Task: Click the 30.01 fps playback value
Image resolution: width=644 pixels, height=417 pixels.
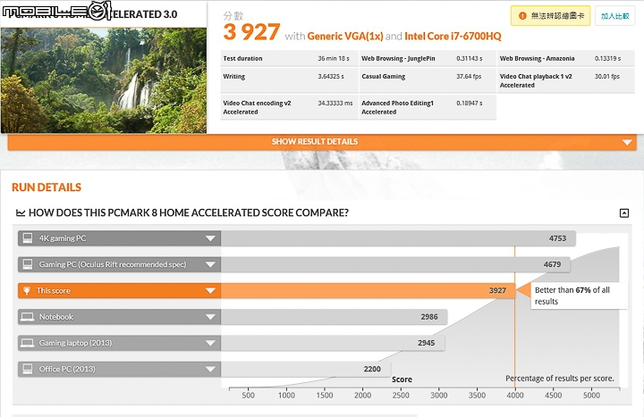Action: (x=607, y=77)
